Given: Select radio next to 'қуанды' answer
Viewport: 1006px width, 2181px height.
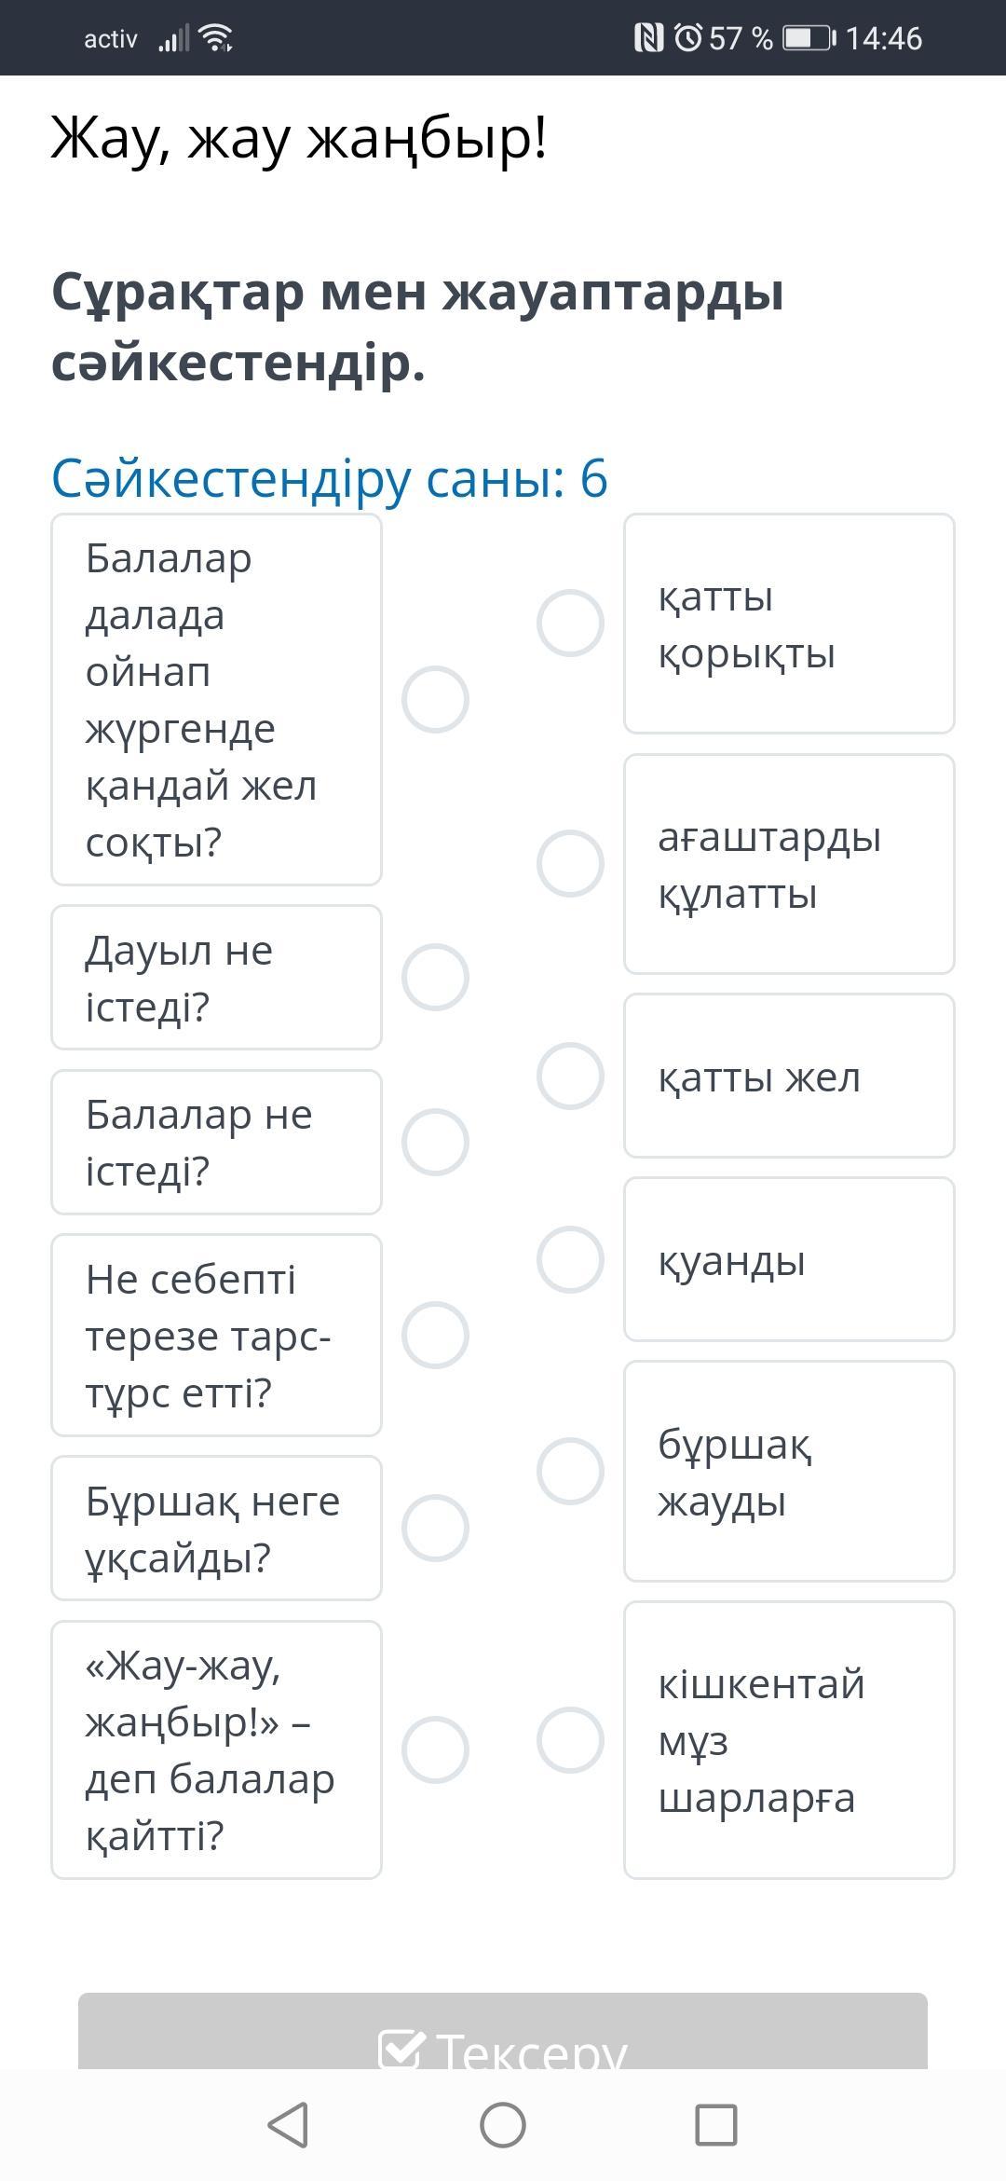Looking at the screenshot, I should (x=570, y=1259).
